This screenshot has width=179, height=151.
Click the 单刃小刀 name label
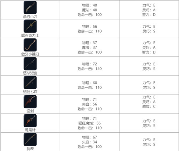(x=30, y=17)
